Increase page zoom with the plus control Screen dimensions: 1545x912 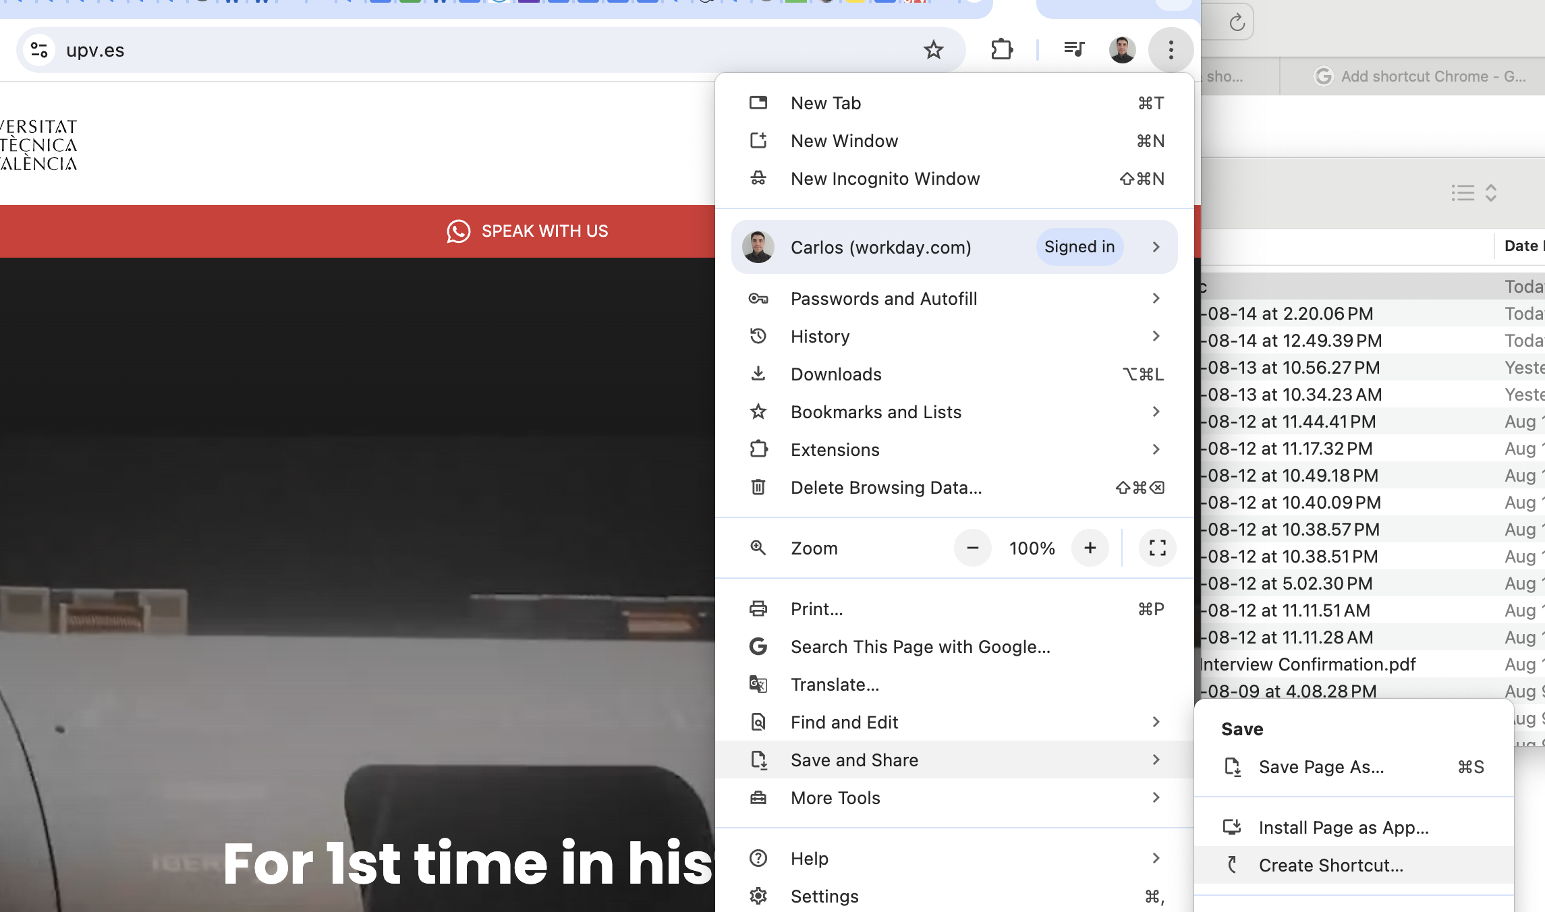click(x=1090, y=548)
